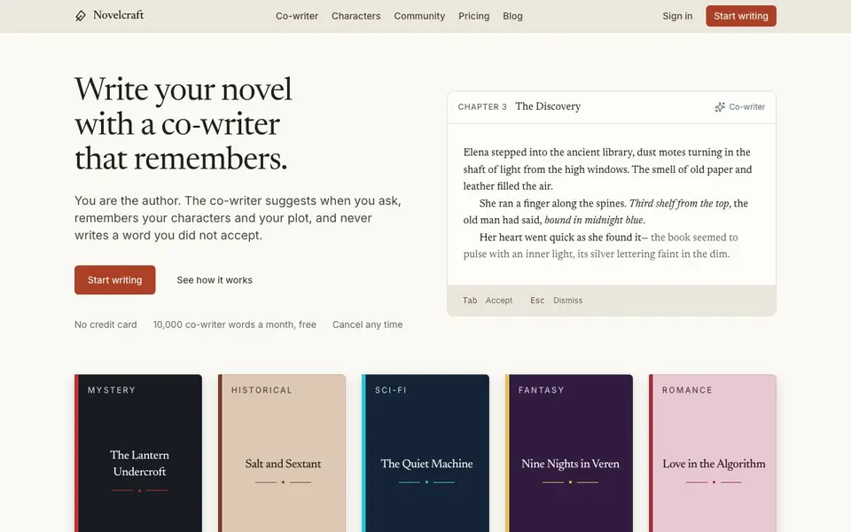Open the Salt and Sextant historical cover
Viewport: 851px width, 532px height.
click(282, 453)
